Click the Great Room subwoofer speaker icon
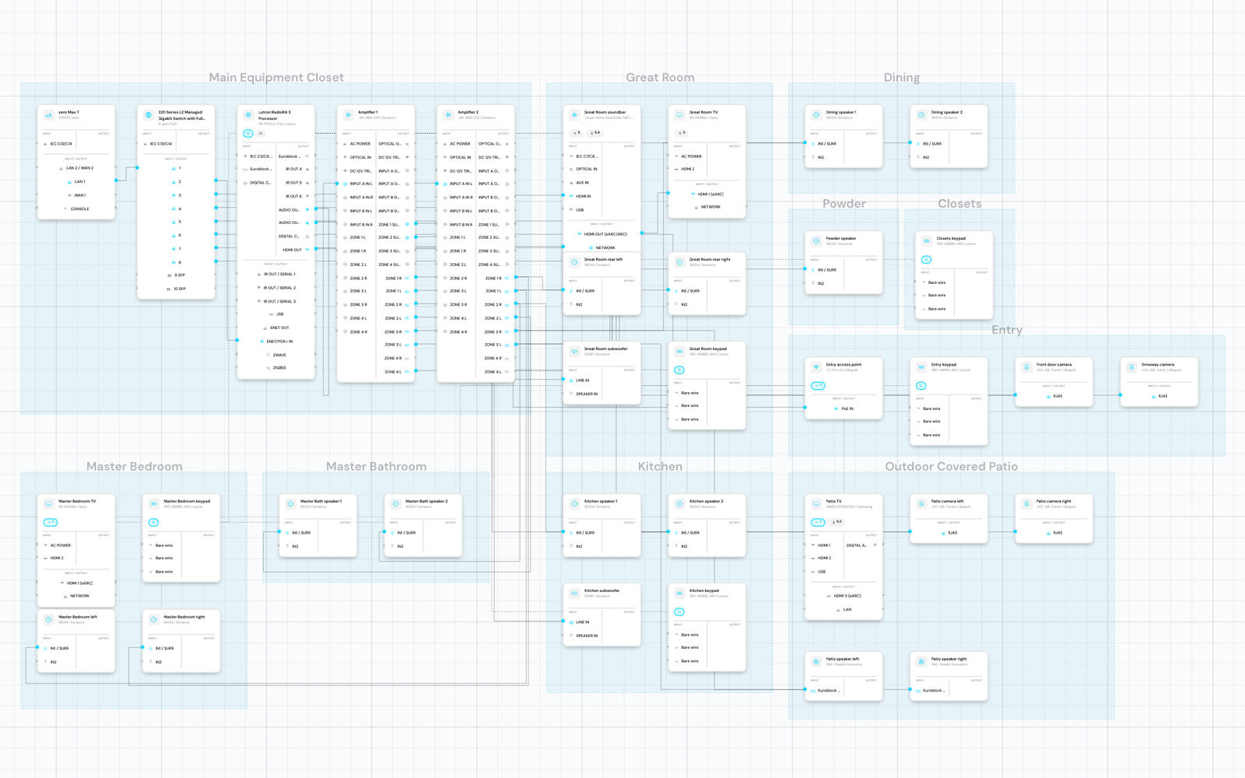The height and width of the screenshot is (778, 1245). [x=574, y=352]
